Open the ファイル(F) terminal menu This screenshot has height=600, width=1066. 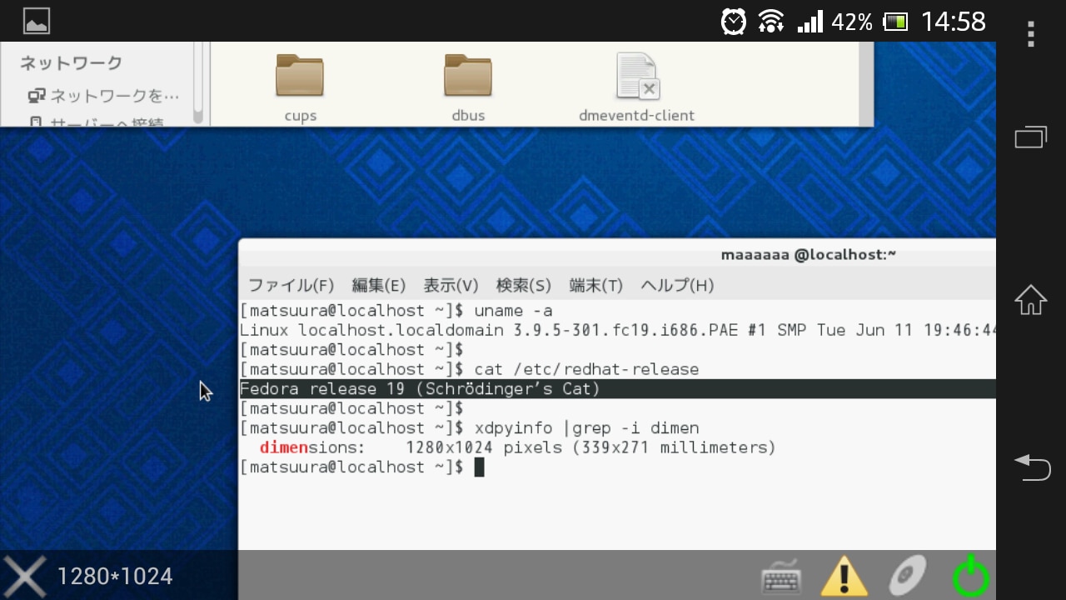tap(291, 286)
